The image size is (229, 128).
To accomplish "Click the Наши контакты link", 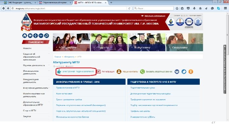I will [130, 71].
